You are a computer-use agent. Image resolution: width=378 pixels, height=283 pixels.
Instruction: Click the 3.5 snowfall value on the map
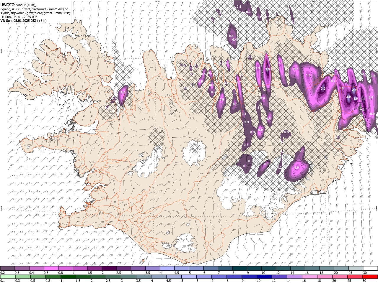click(323, 88)
